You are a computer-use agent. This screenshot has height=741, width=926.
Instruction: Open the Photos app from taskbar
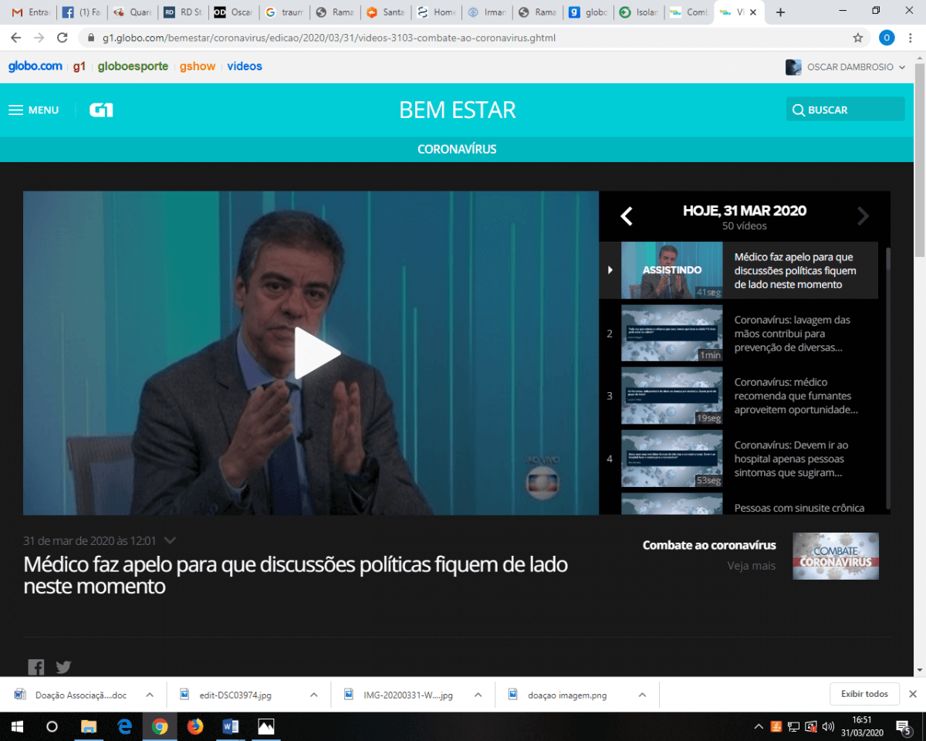[266, 726]
